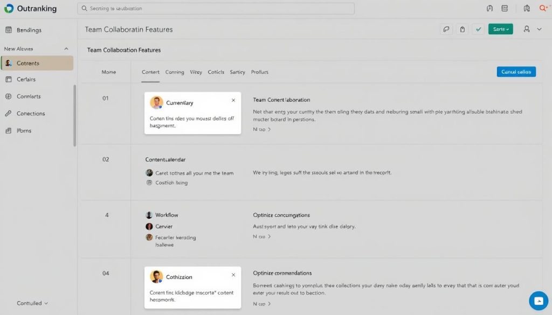Image resolution: width=552 pixels, height=315 pixels.
Task: Toggle the checkmark button in header toolbar
Action: (x=478, y=30)
